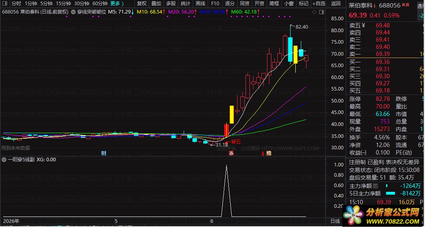This screenshot has width=426, height=228.
Task: Toggle the right panel layout icon
Action: [x=322, y=12]
